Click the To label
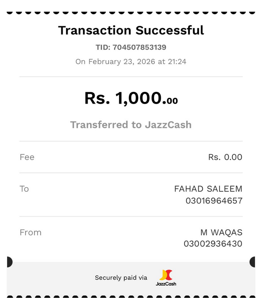This screenshot has height=302, width=260. click(24, 189)
